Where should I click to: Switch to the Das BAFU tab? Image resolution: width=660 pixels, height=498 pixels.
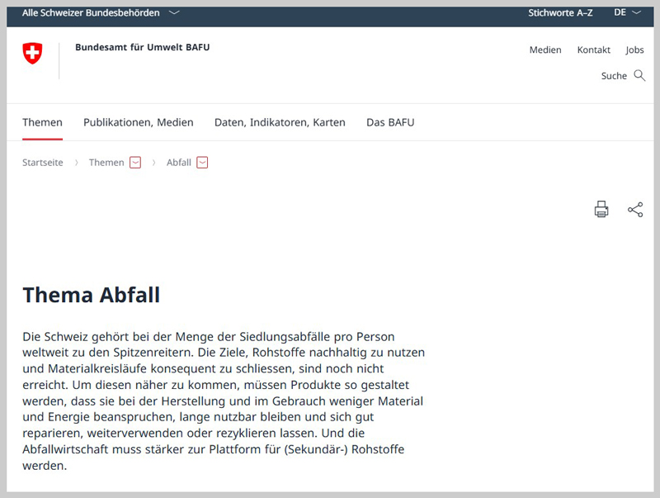click(x=390, y=122)
